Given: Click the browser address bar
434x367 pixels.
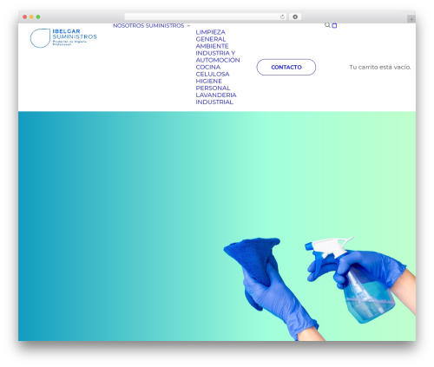Looking at the screenshot, I should tap(206, 16).
